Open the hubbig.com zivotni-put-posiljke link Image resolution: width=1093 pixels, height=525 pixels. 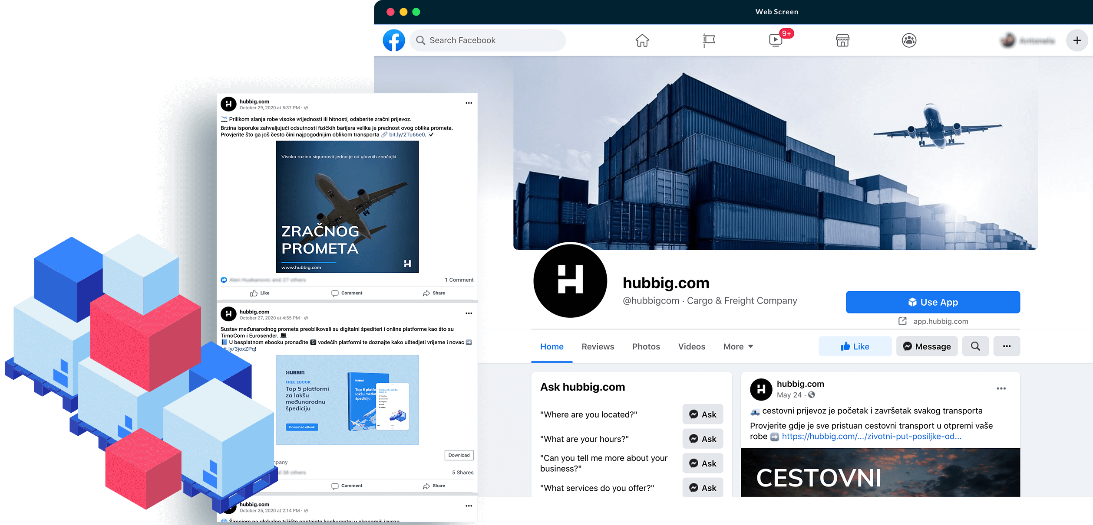tap(872, 437)
